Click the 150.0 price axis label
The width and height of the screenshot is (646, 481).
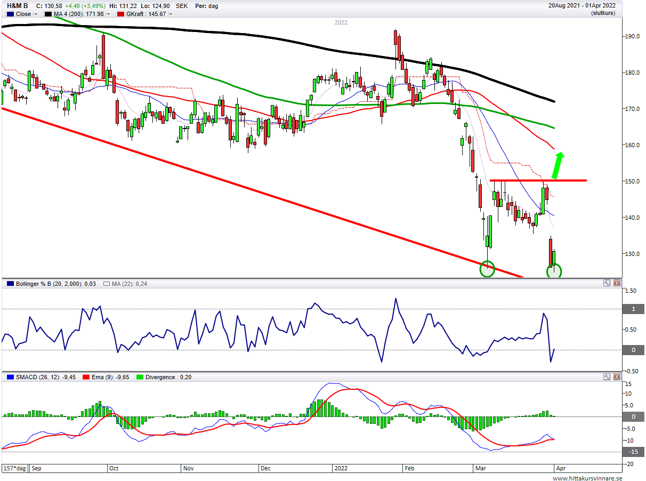point(633,181)
